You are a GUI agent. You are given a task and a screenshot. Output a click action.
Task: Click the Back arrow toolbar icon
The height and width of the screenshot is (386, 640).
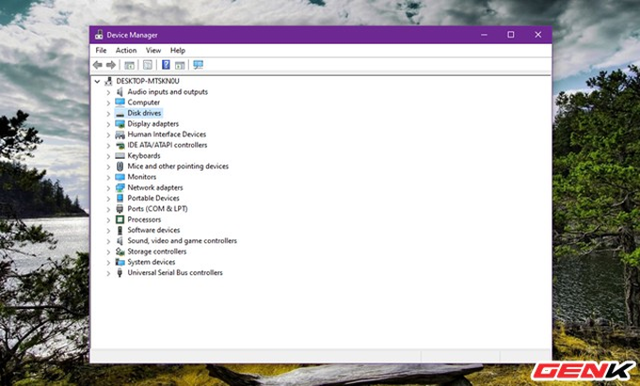[x=98, y=65]
